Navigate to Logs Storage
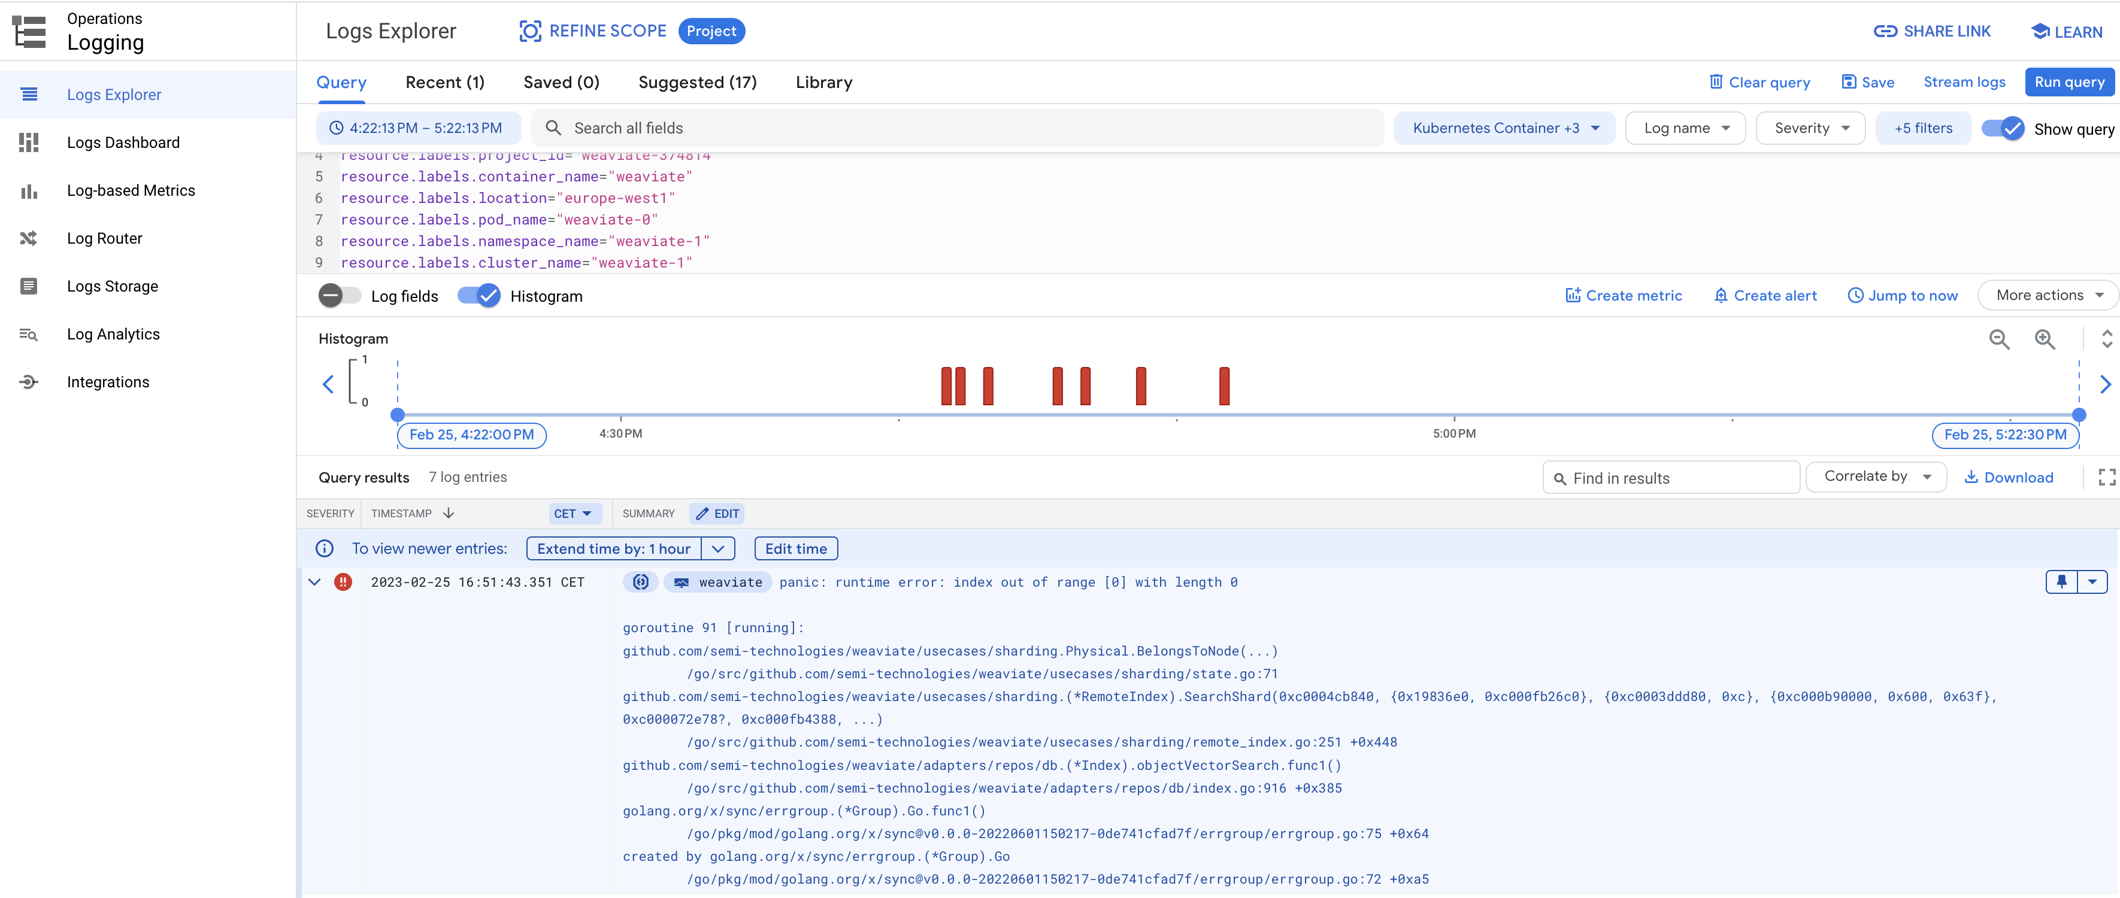The height and width of the screenshot is (898, 2120). [x=112, y=286]
